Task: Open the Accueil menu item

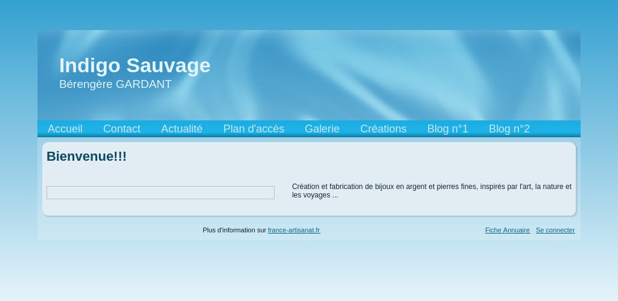Action: [65, 129]
